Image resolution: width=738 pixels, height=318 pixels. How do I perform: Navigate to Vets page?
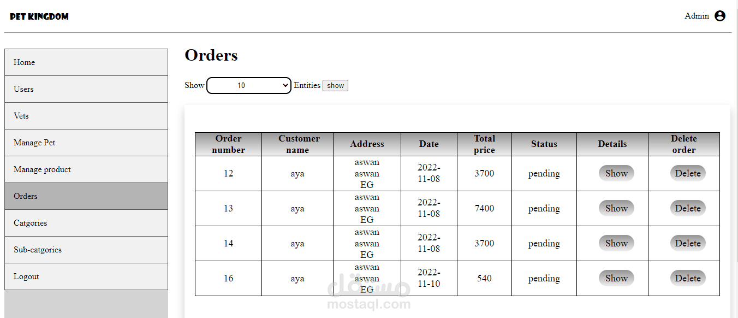click(86, 116)
